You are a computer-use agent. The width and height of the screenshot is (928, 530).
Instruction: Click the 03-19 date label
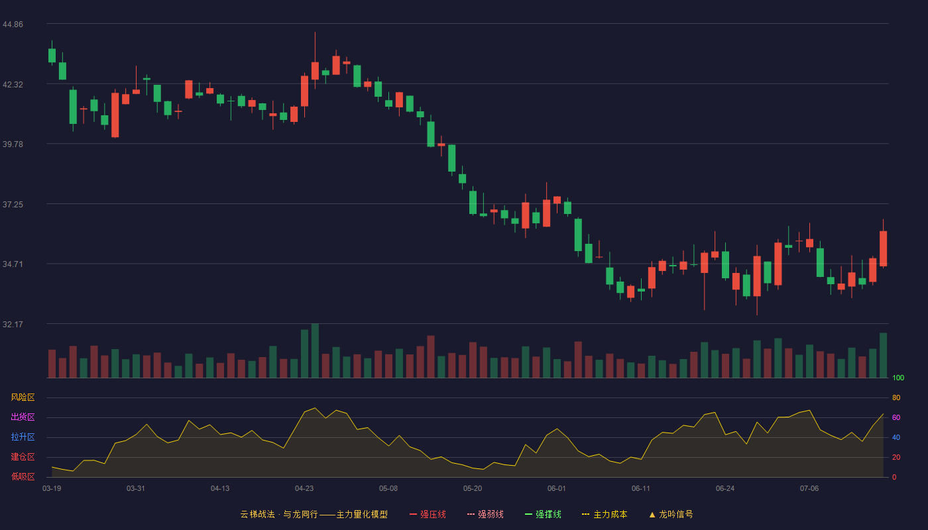(x=52, y=488)
